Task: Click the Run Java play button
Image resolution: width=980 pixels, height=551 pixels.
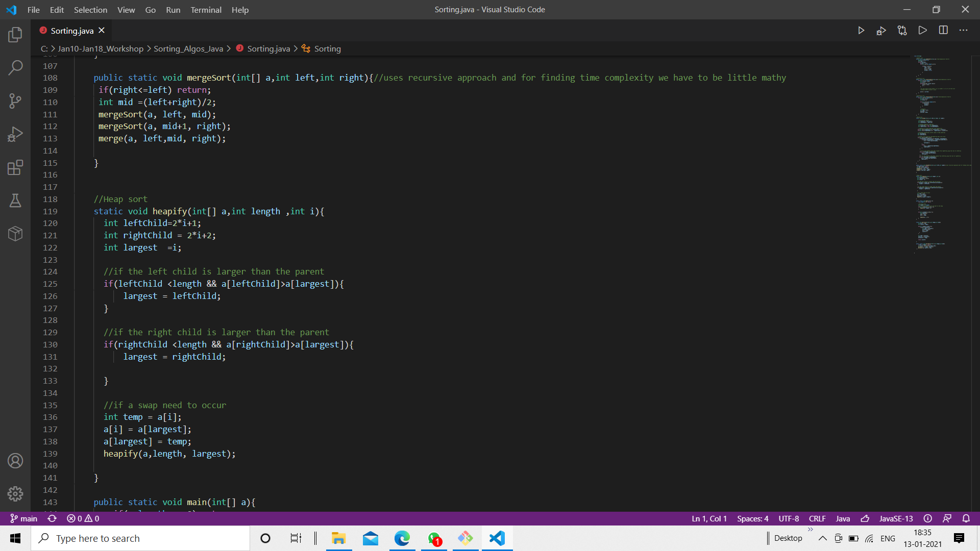Action: point(861,31)
